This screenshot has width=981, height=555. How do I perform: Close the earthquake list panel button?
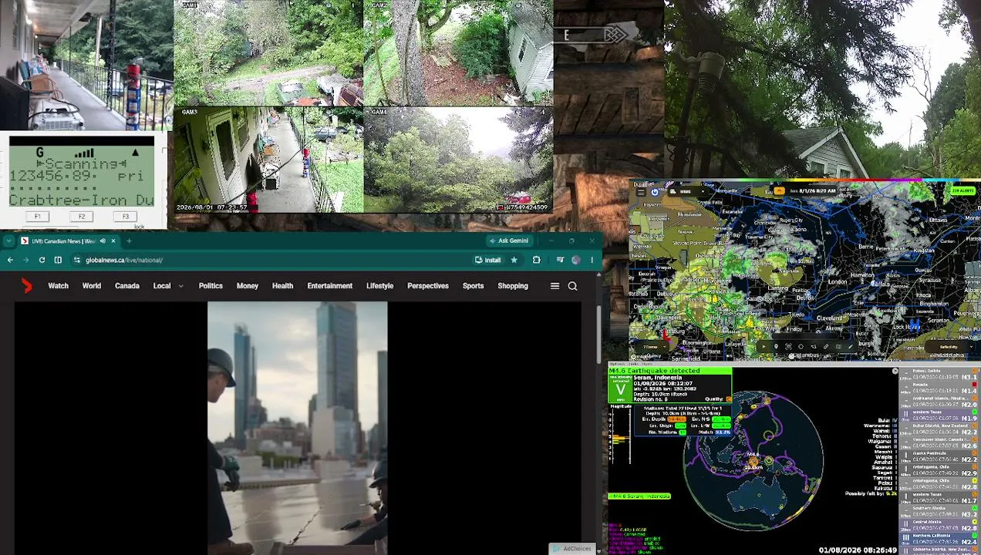[895, 371]
